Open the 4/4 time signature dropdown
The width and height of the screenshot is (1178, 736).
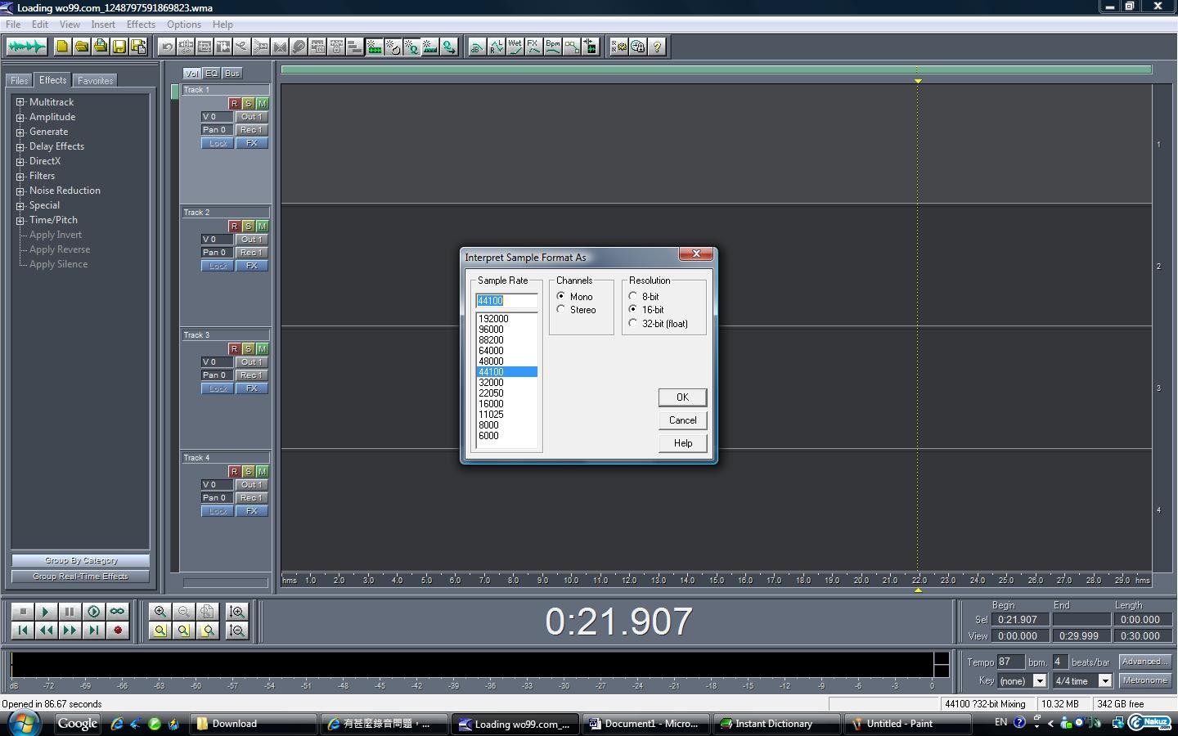[x=1104, y=680]
